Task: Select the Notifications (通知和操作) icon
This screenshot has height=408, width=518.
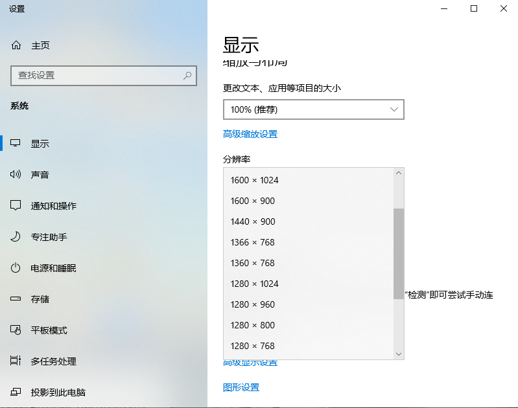Action: (16, 206)
